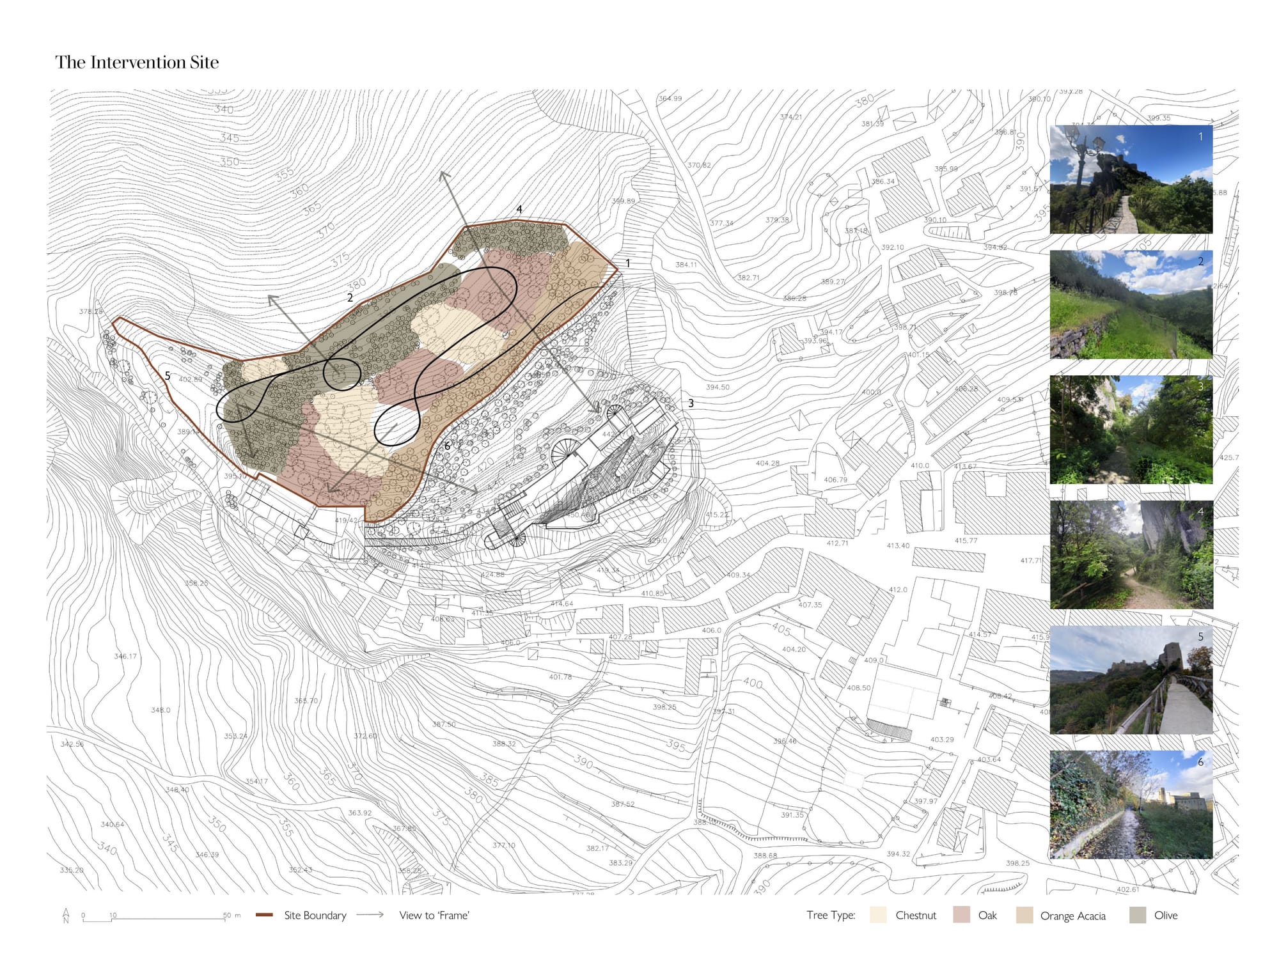Click the Chestnut color swatch in legend
Image resolution: width=1279 pixels, height=959 pixels.
click(878, 915)
